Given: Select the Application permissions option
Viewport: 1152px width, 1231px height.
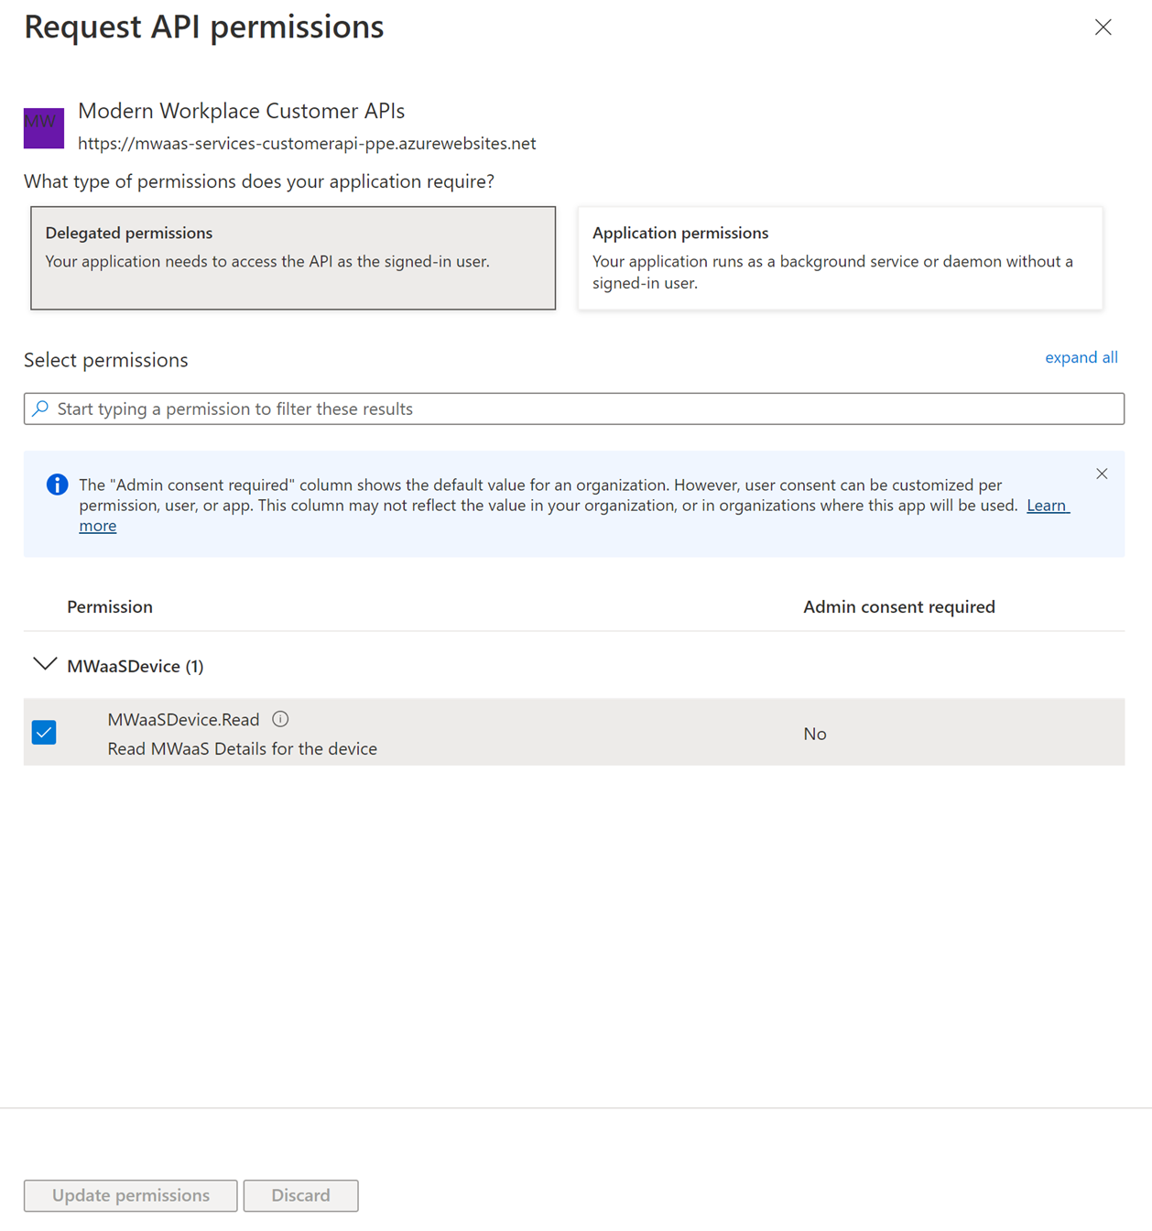Looking at the screenshot, I should [x=839, y=257].
